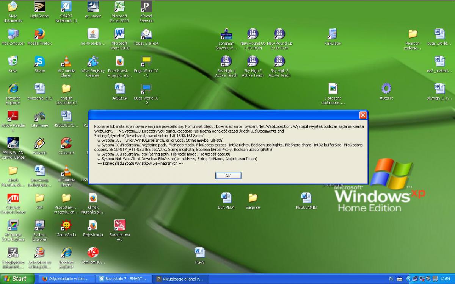
Task: Select the TomTomHO... desktop icon
Action: tap(93, 255)
